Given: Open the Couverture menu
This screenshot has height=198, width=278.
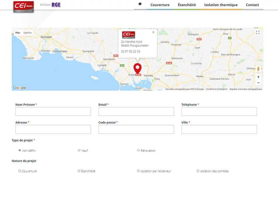Looking at the screenshot, I should [160, 5].
